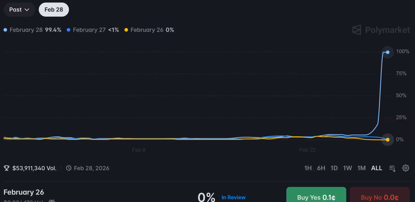Screen dimensions: 415x202
Task: Click the sort/export chart data icon
Action: click(x=392, y=168)
